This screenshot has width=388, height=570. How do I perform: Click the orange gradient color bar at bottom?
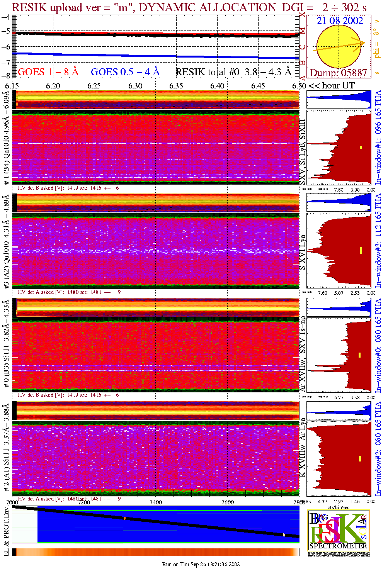(x=155, y=552)
